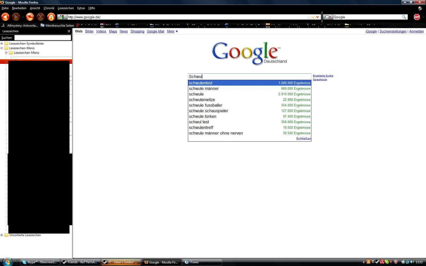
Task: Click the magnifier in the search box
Action: coord(404,17)
